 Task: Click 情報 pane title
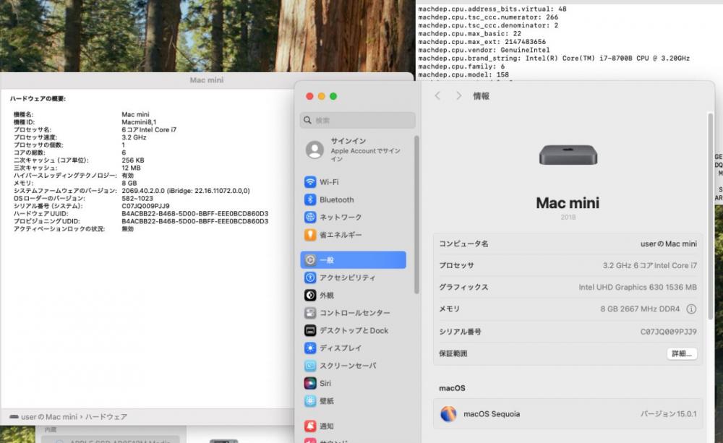[x=481, y=96]
